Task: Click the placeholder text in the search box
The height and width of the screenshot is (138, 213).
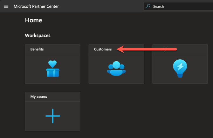Action: [158, 6]
